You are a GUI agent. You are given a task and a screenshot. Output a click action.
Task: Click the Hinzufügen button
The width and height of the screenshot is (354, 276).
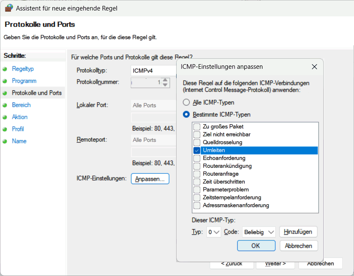point(298,232)
